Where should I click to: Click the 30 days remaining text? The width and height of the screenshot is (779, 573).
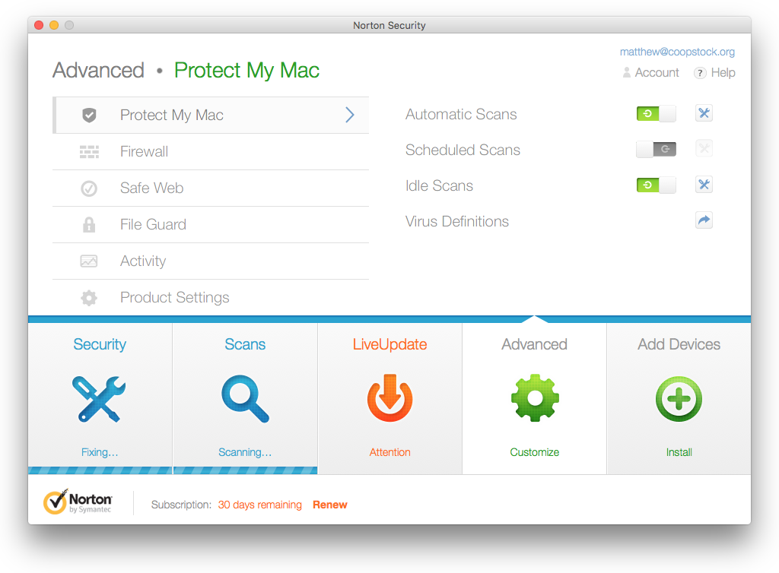click(260, 505)
